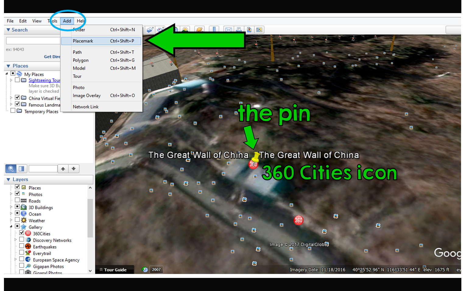Screen dimensions: 465x291
Task: Collapse the Search panel
Action: (8, 30)
